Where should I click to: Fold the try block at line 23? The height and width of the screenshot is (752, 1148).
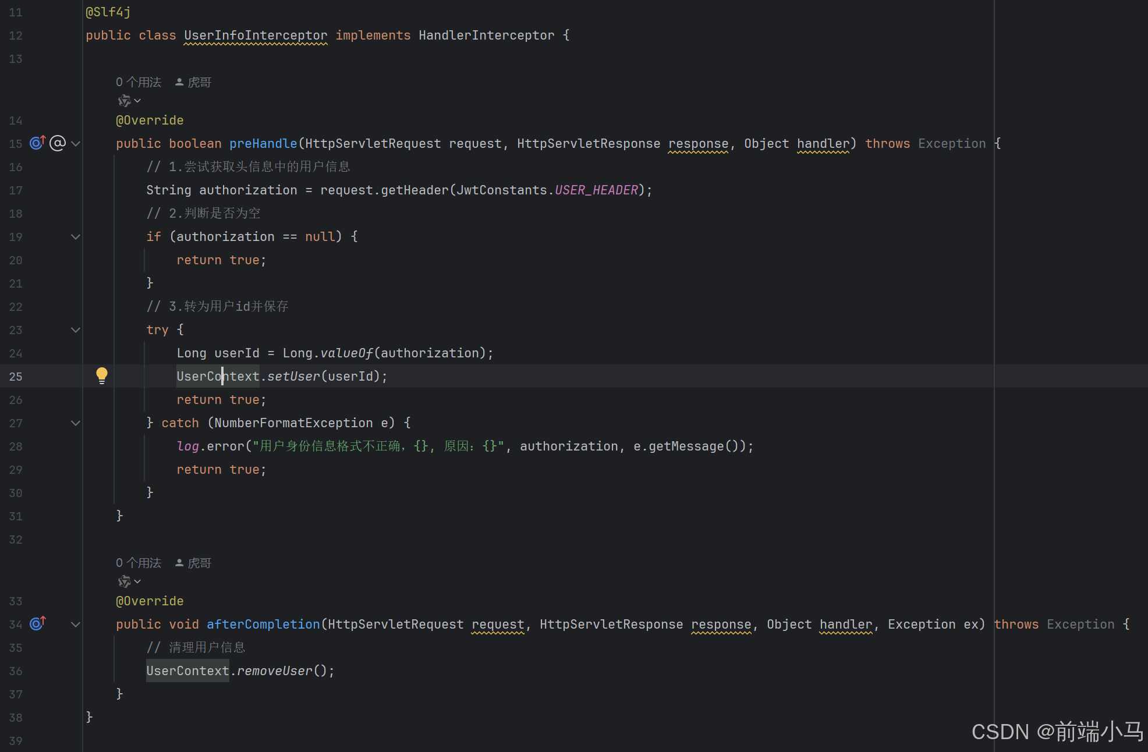(76, 330)
